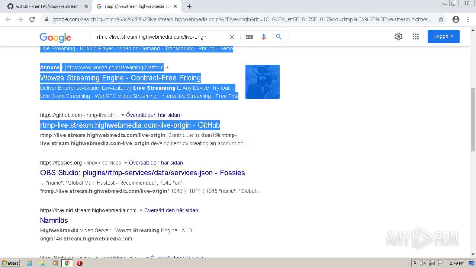Click the Chrome taskbar icon
The height and width of the screenshot is (268, 476).
tap(67, 263)
